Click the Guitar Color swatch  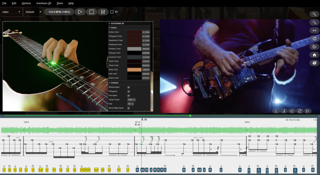point(134,32)
